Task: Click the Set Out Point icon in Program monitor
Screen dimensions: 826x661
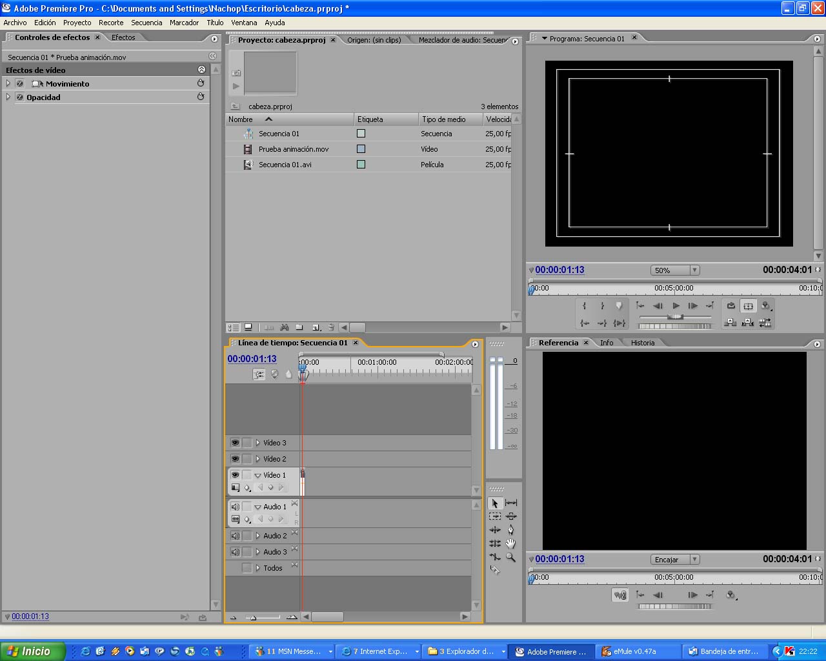Action: (x=602, y=306)
